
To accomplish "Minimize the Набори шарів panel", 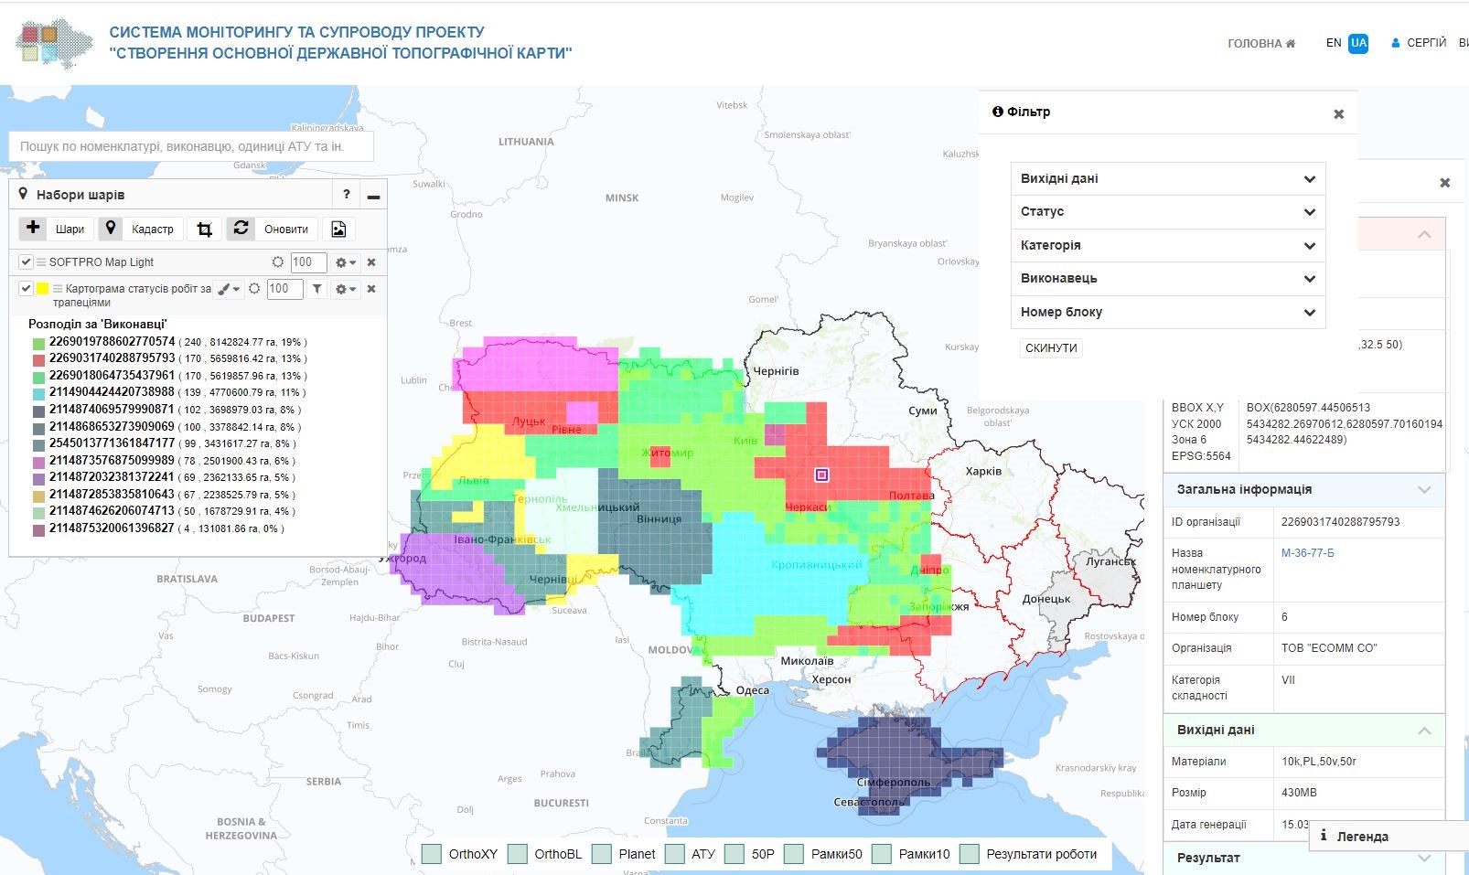I will [x=373, y=196].
